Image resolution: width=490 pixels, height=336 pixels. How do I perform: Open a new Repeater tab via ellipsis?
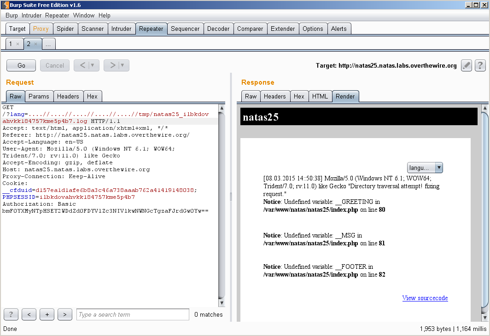coord(48,44)
